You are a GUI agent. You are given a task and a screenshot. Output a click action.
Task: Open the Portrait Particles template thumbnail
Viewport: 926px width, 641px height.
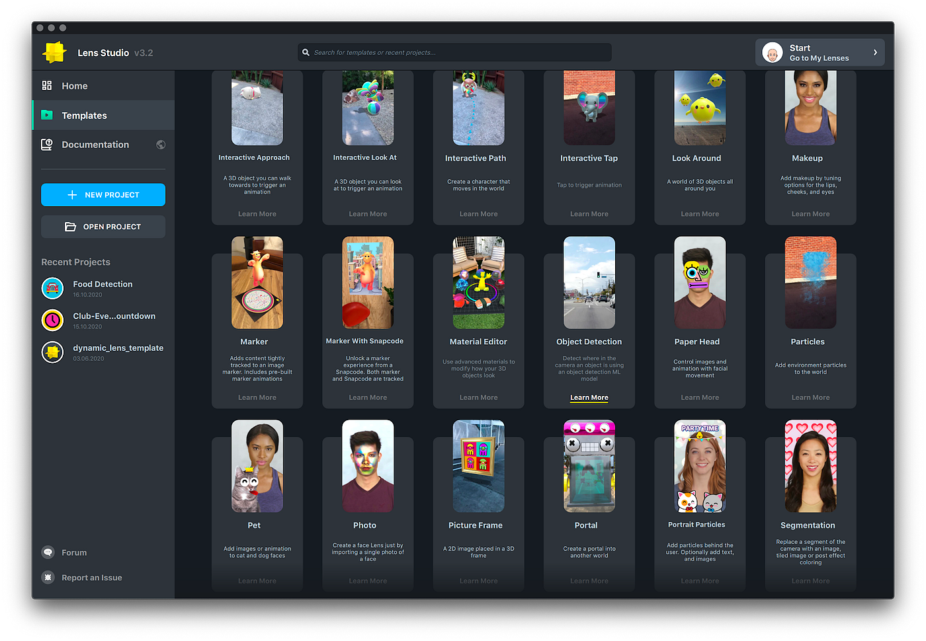[x=700, y=466]
